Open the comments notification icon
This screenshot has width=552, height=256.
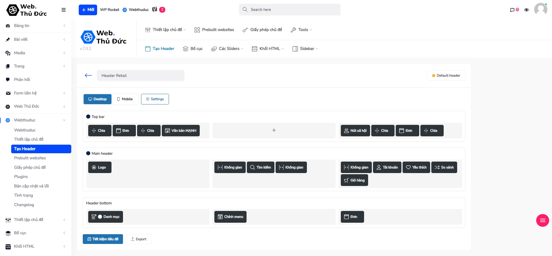click(512, 10)
